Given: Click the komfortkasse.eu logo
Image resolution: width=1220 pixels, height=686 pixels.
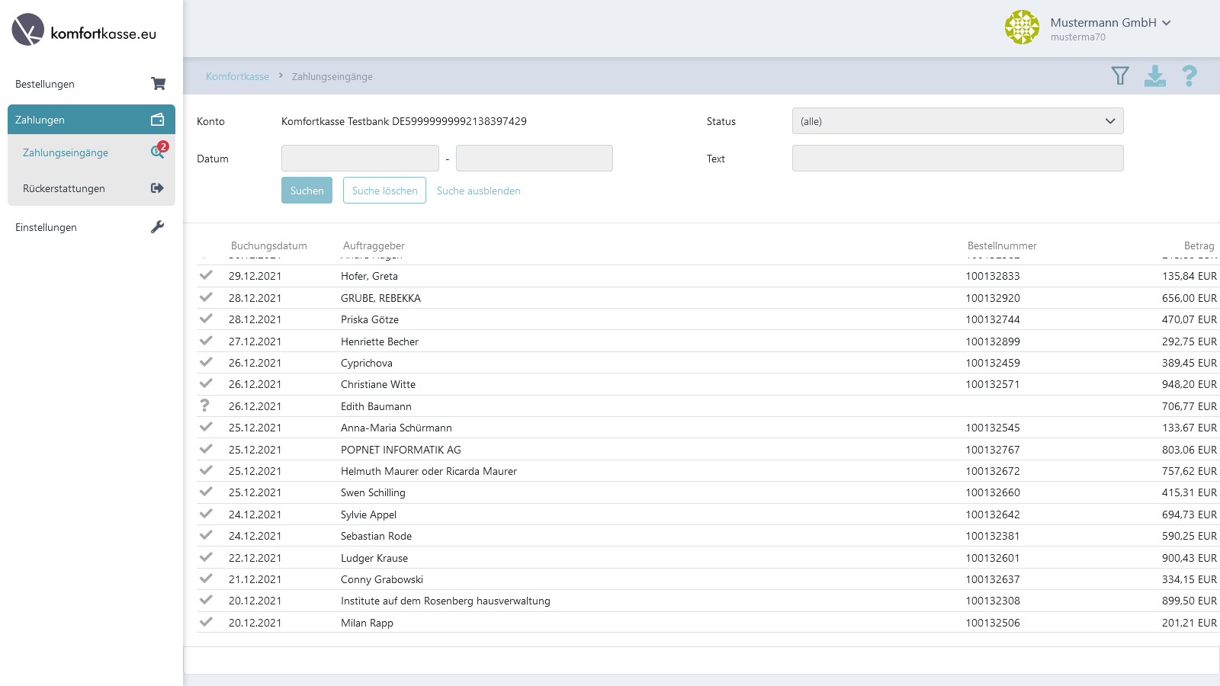Looking at the screenshot, I should tap(84, 30).
